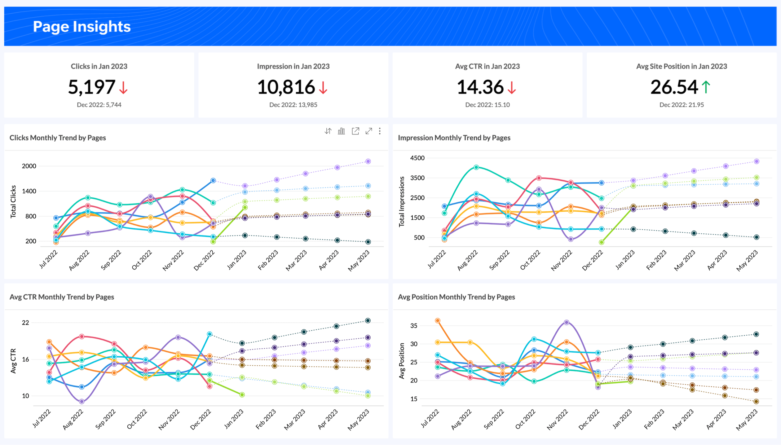Click the Jul 2022 label under Avg CTR chart
Image resolution: width=781 pixels, height=445 pixels.
coord(42,419)
